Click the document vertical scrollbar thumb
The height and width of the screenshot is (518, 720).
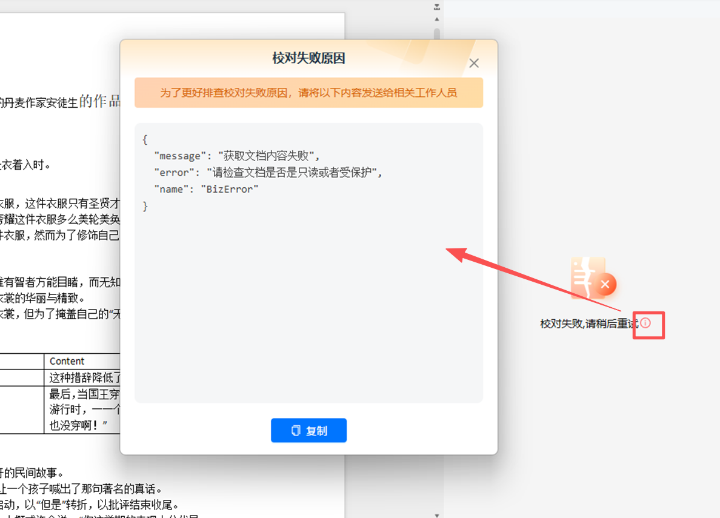(x=436, y=33)
